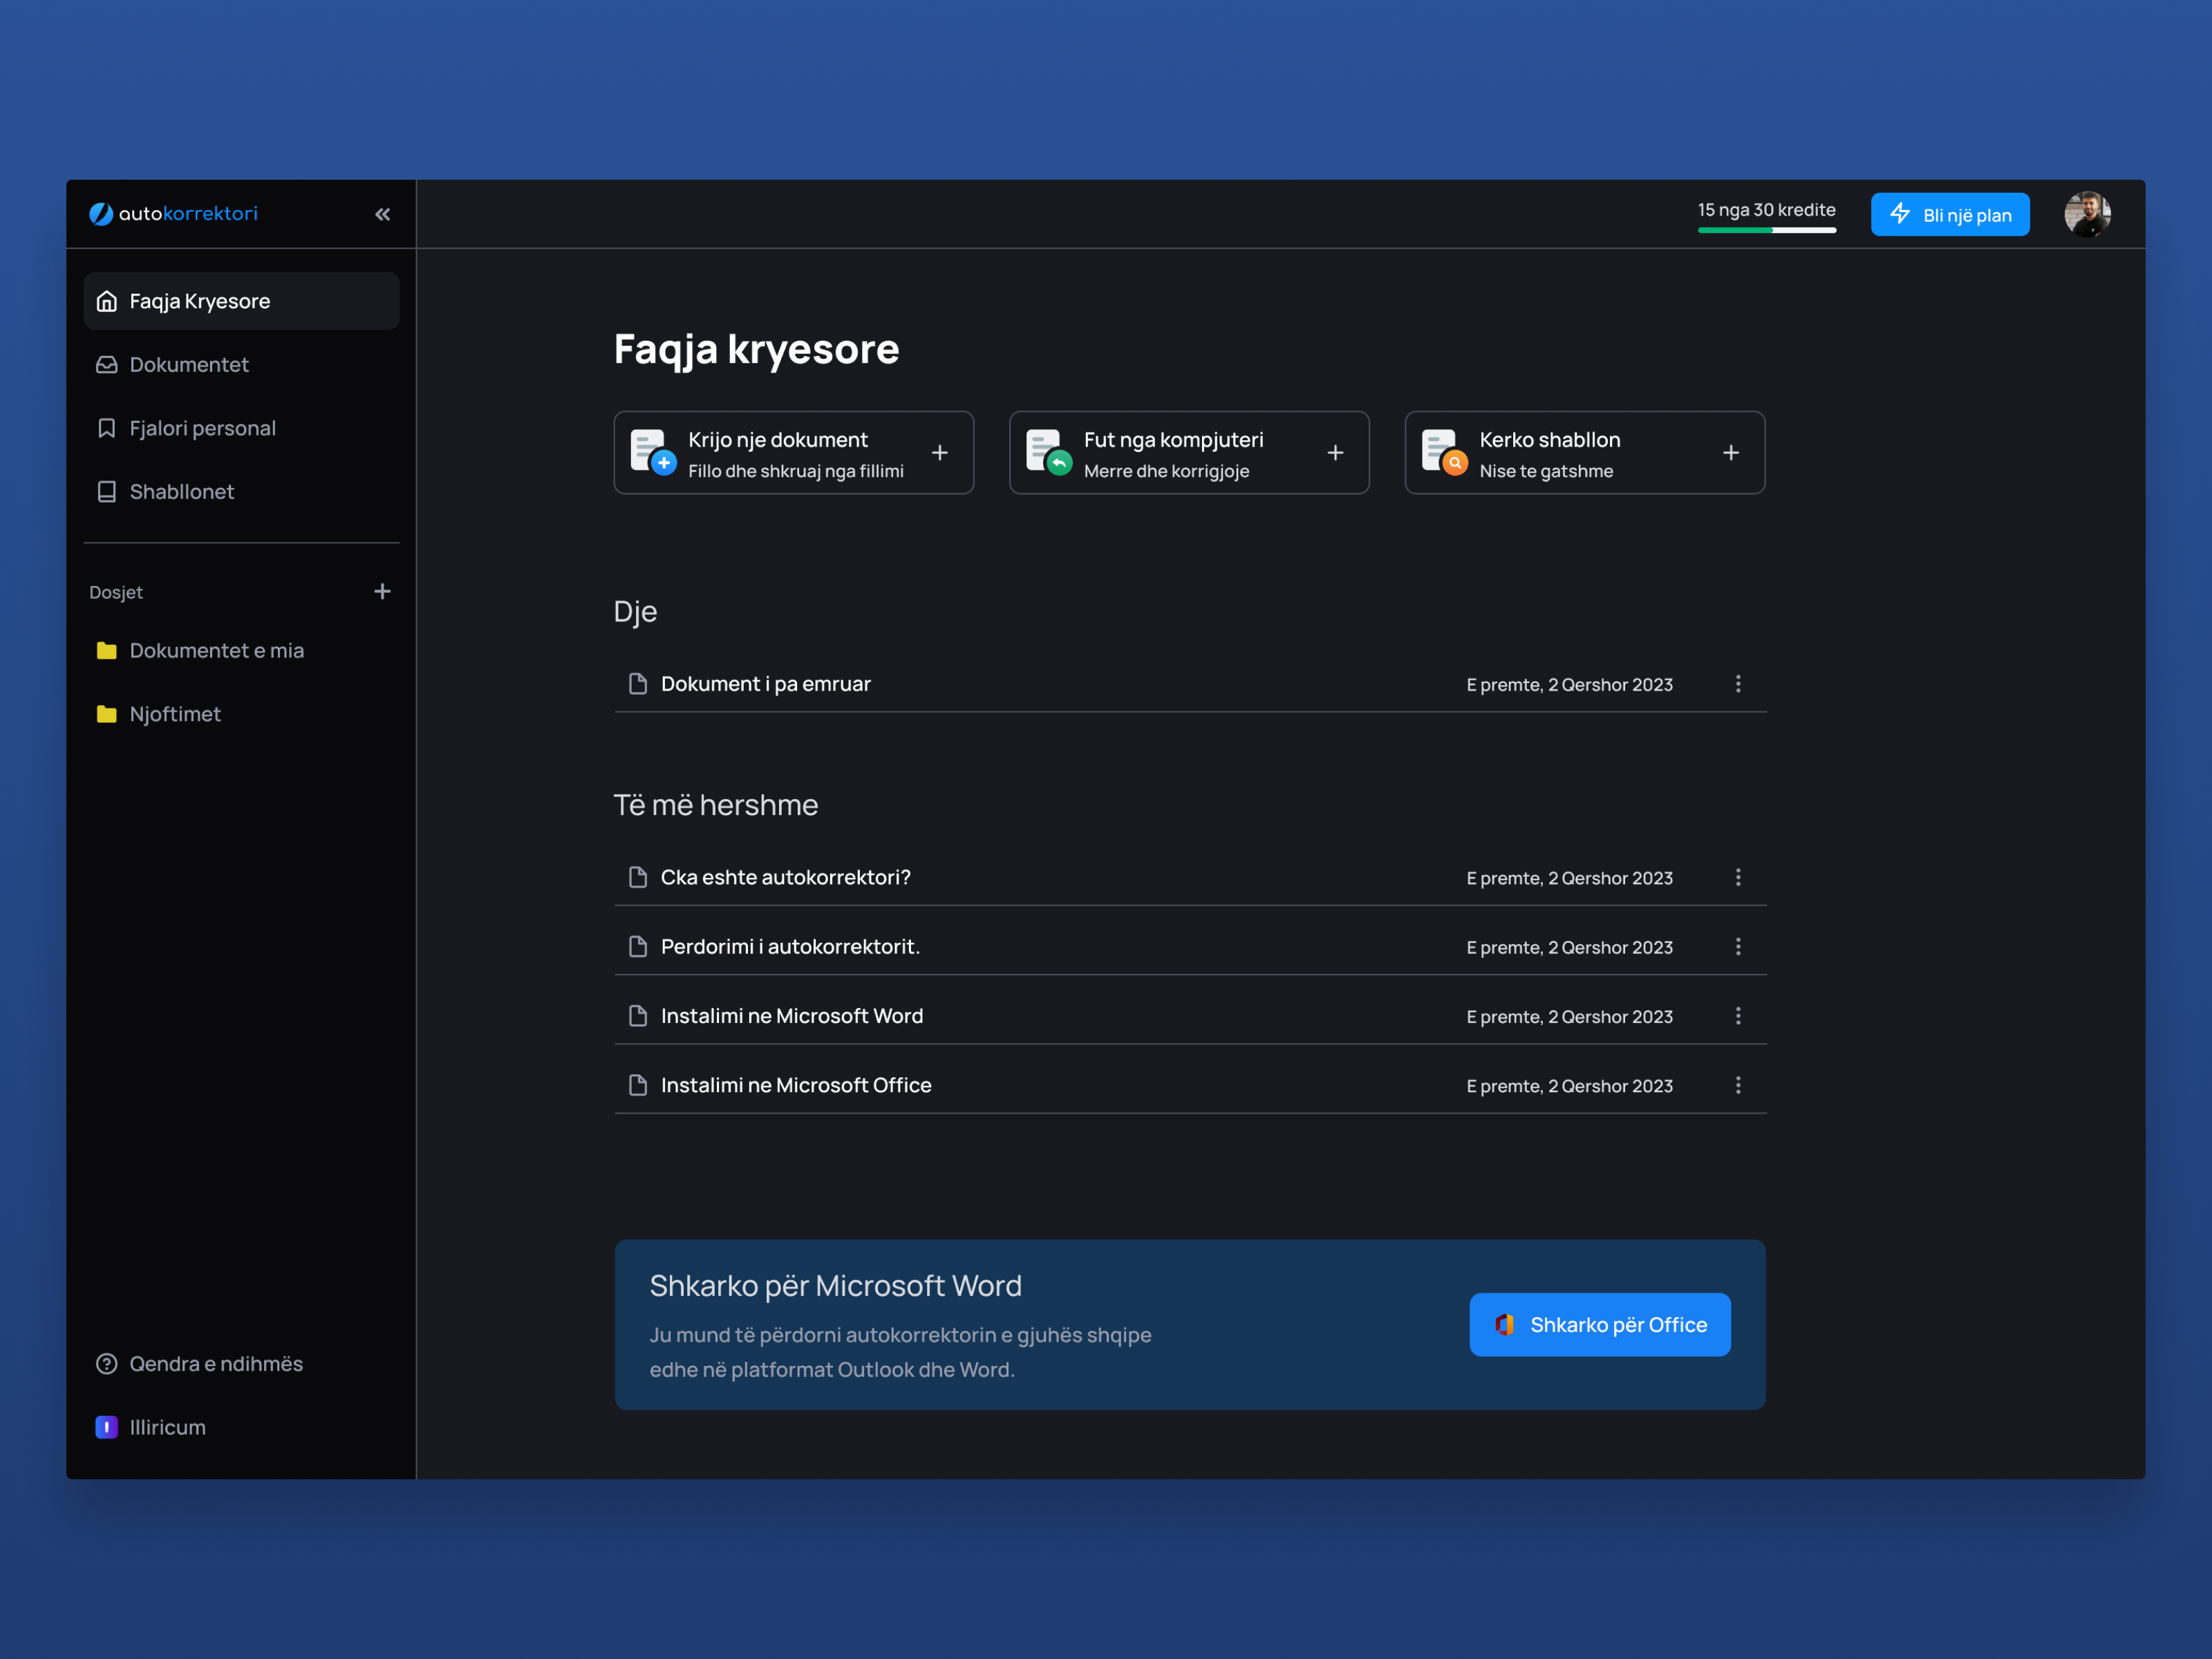Click plus icon on Kerko shabllon card
This screenshot has width=2212, height=1659.
coord(1730,453)
